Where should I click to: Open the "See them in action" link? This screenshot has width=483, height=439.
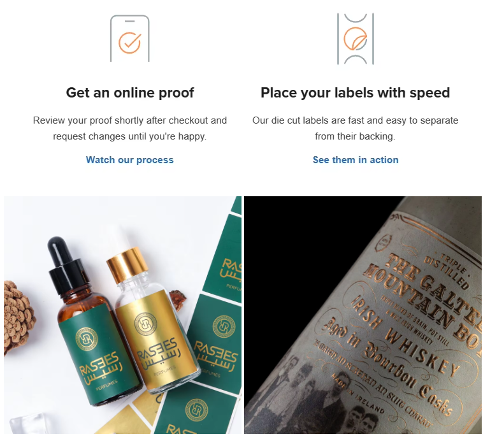point(356,160)
